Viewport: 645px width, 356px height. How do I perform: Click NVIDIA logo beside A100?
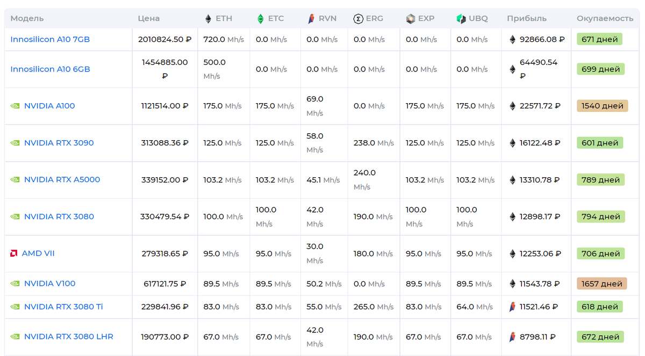15,106
